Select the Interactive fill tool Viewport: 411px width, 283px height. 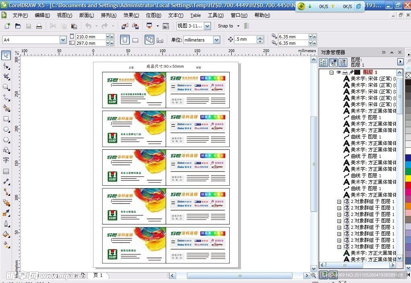(x=6, y=245)
